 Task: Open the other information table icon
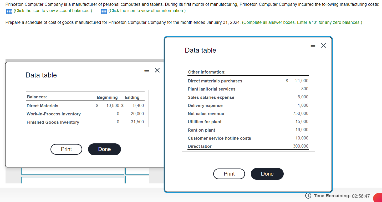click(104, 11)
